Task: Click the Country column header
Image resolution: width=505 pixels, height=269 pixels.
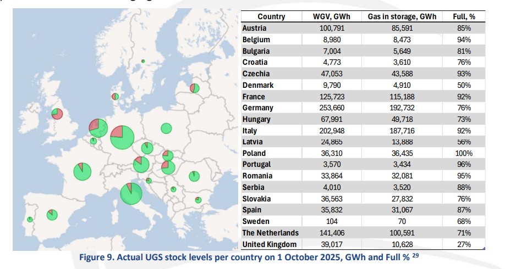Action: click(271, 16)
